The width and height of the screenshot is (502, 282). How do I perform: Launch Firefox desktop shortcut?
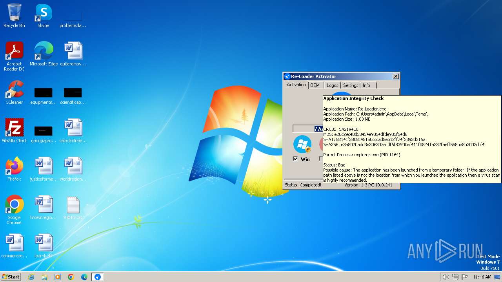14,169
